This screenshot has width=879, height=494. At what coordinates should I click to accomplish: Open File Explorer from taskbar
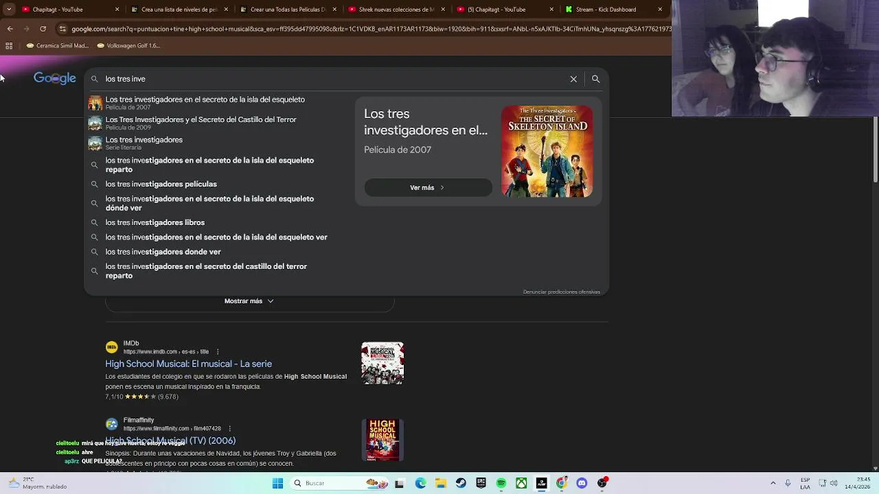click(440, 483)
